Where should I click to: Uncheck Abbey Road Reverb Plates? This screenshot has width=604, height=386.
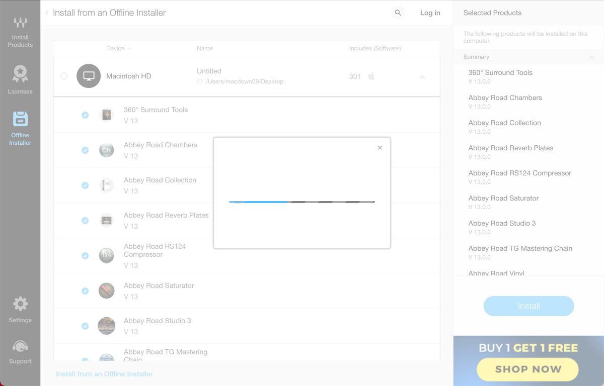point(85,221)
